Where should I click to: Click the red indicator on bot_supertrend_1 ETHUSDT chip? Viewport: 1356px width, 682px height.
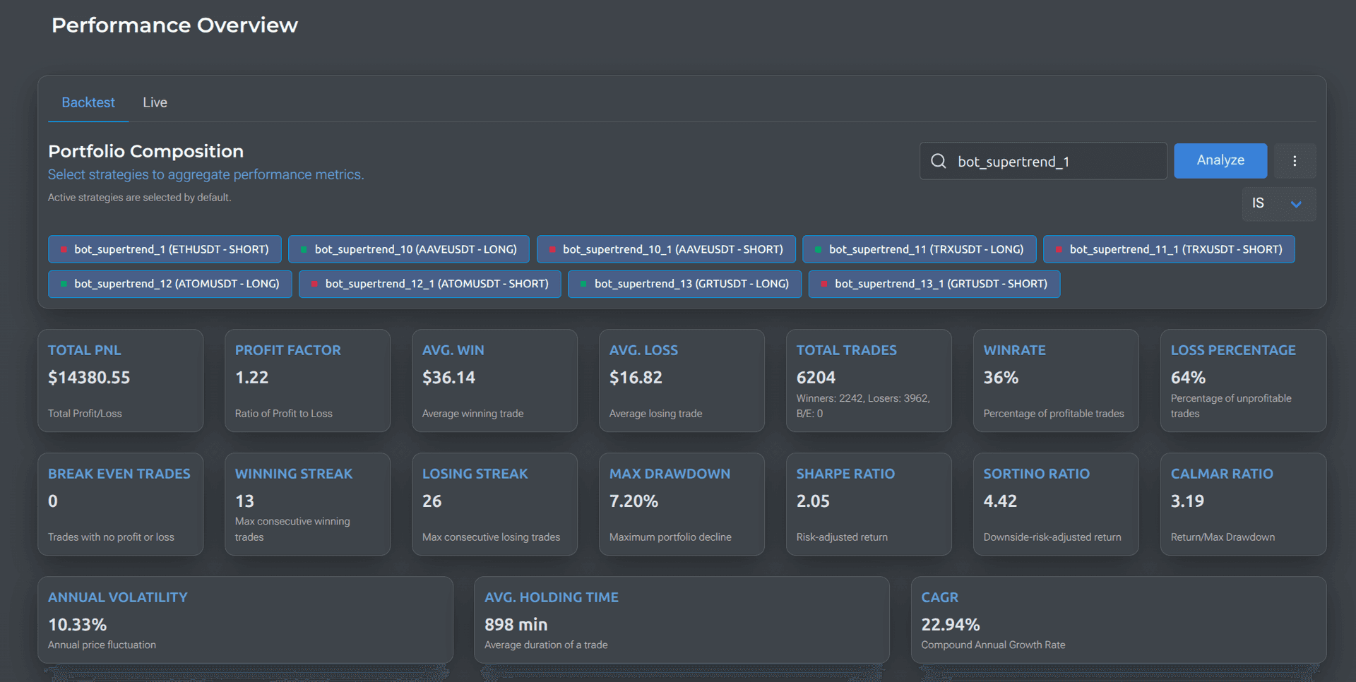(64, 249)
